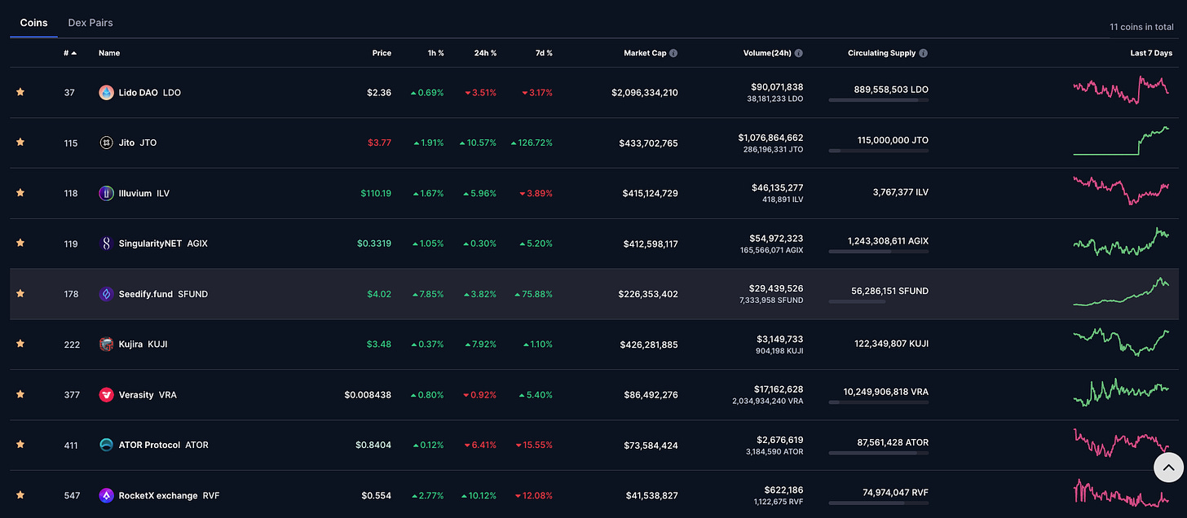1187x518 pixels.
Task: Click the Seedify.fund coin logo
Action: [x=106, y=294]
